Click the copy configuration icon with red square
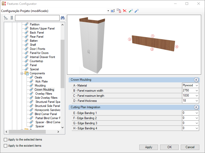The width and height of the screenshot is (205, 153). [119, 11]
